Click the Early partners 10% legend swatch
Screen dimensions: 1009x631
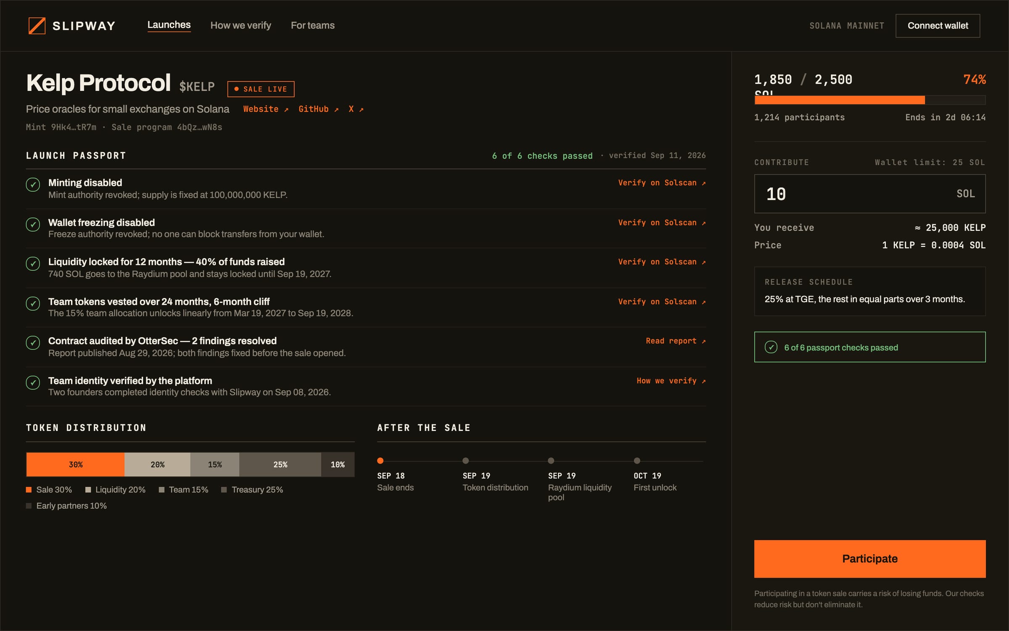point(29,506)
